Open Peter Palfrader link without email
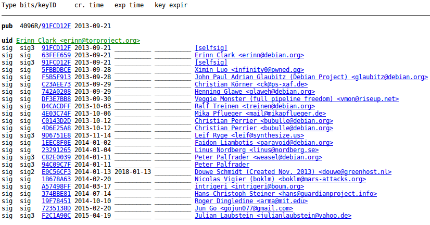The image size is (430, 225). tap(222, 165)
